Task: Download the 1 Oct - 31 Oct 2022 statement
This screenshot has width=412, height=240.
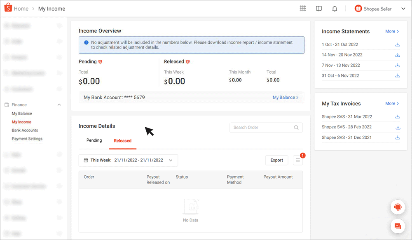Action: pos(398,44)
